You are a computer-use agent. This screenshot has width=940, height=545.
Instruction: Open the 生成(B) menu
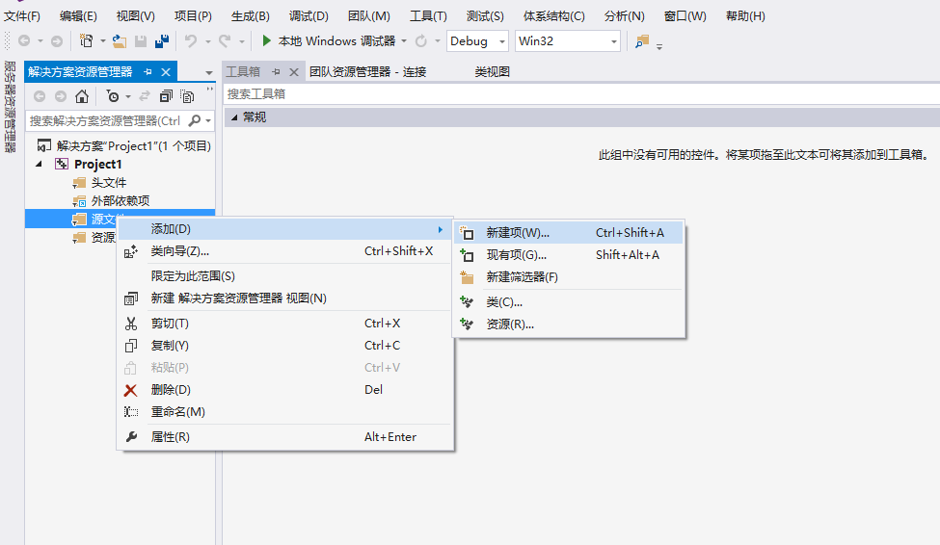[251, 16]
